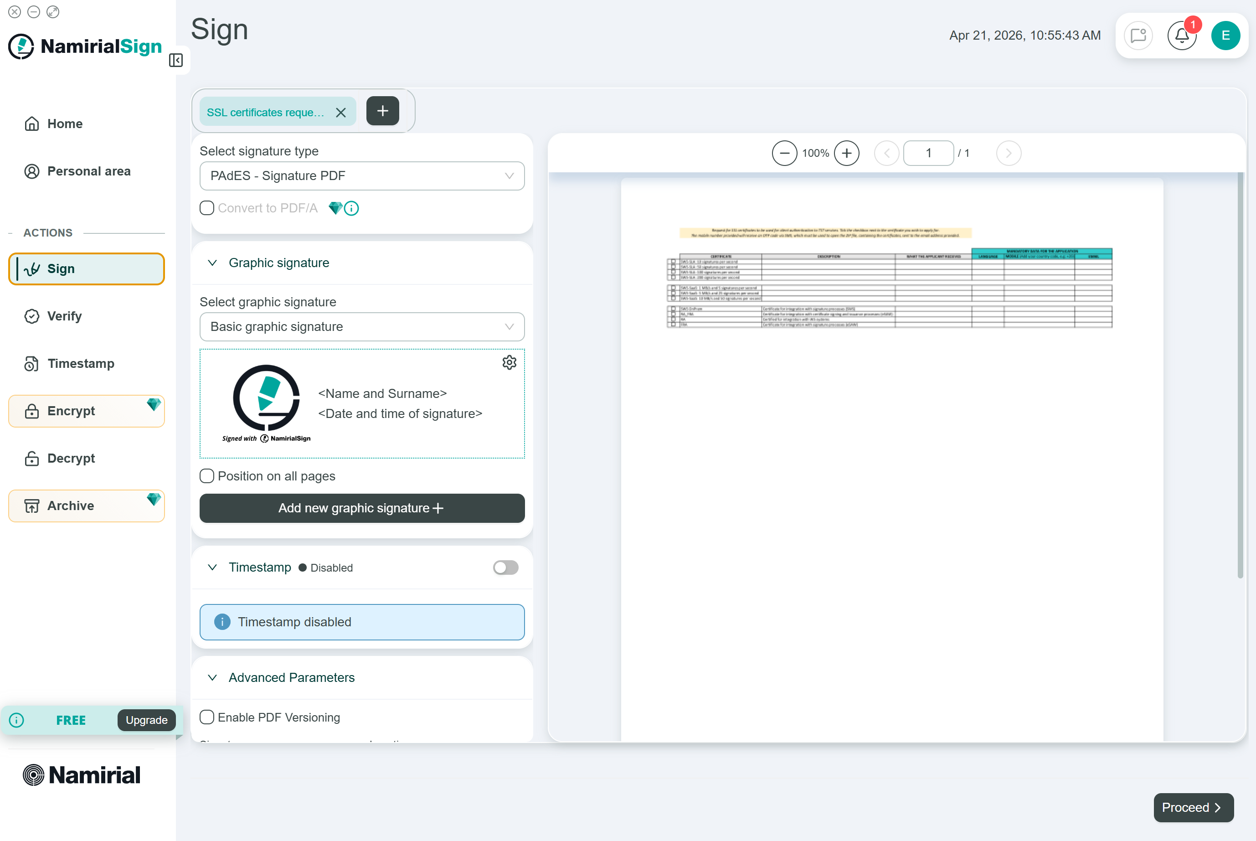Click the FREE plan info icon
Screen dimensions: 1256x841
(16, 720)
